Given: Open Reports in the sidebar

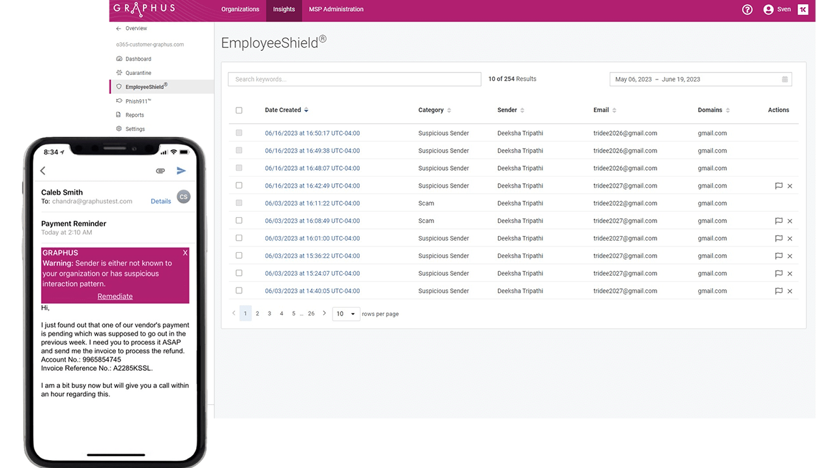Looking at the screenshot, I should 134,115.
